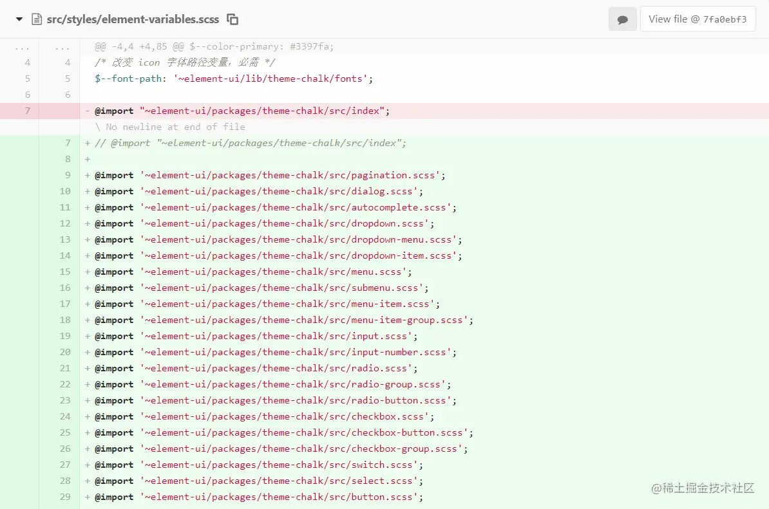Select the submenu.scss import line
This screenshot has height=509, width=769.
tap(262, 288)
